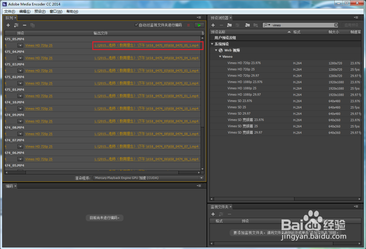Collapse the 系统预设 tree group
Viewport: 366px width, 249px height.
212,44
